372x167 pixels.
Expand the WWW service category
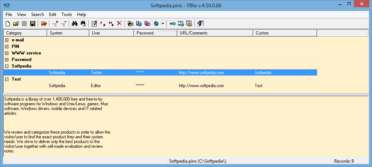click(x=7, y=53)
